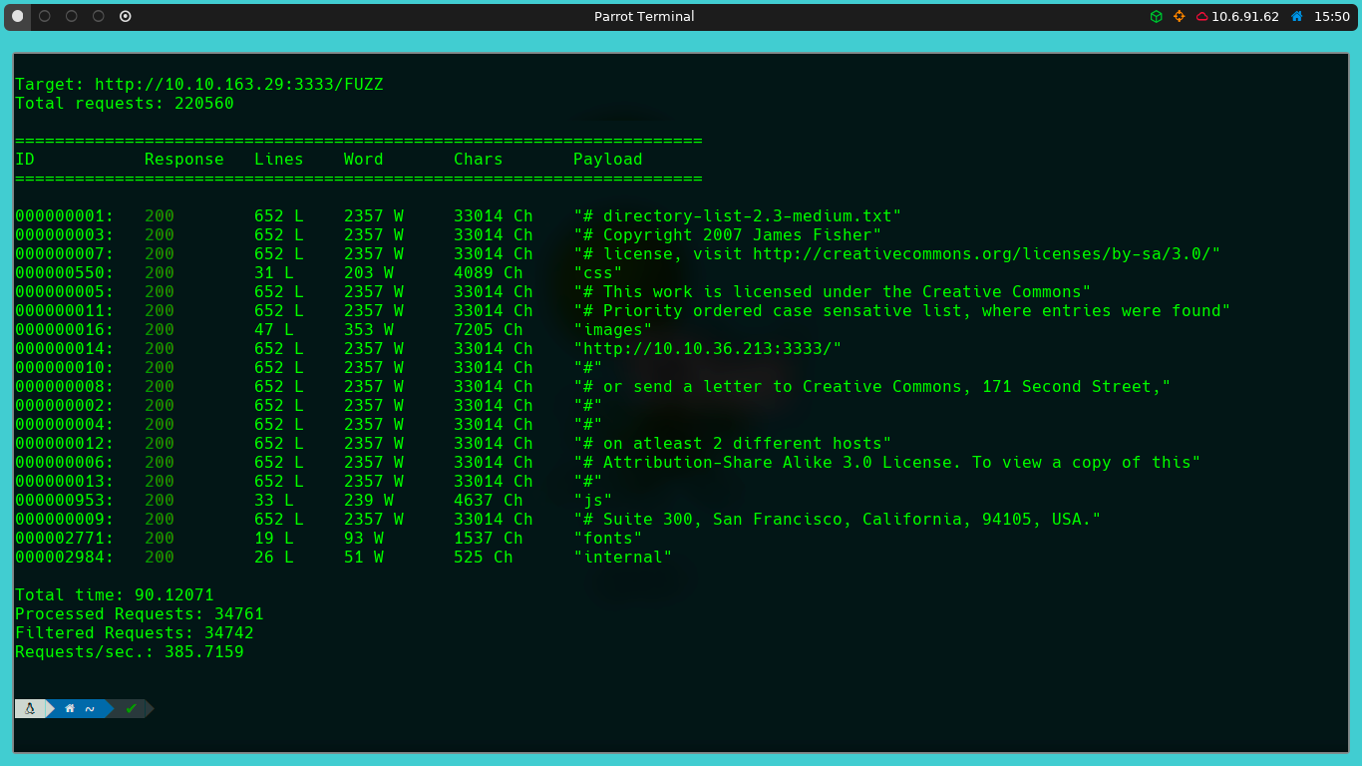Switch to the third workspace circle

click(x=72, y=16)
